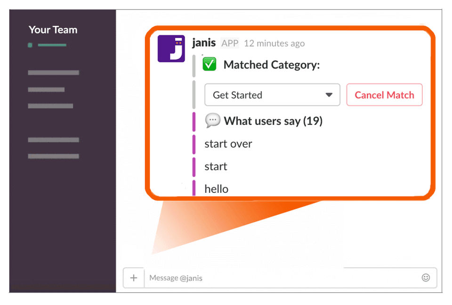Open the emoji picker smiley icon
This screenshot has height=305, width=452.
point(426,278)
